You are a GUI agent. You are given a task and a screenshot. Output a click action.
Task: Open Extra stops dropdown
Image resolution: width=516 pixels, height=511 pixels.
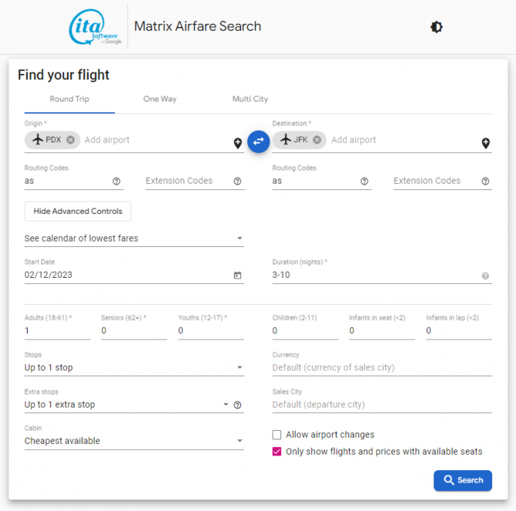(127, 405)
